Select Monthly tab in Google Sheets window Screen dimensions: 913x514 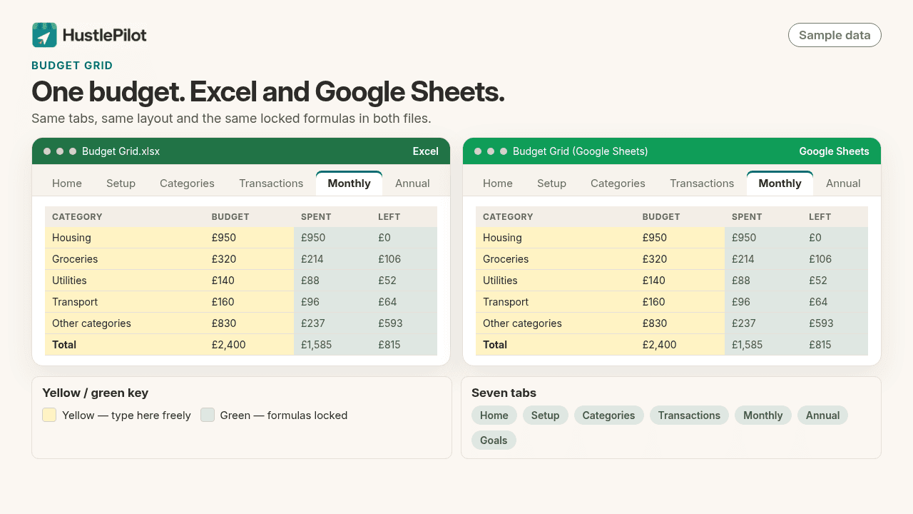(x=780, y=183)
